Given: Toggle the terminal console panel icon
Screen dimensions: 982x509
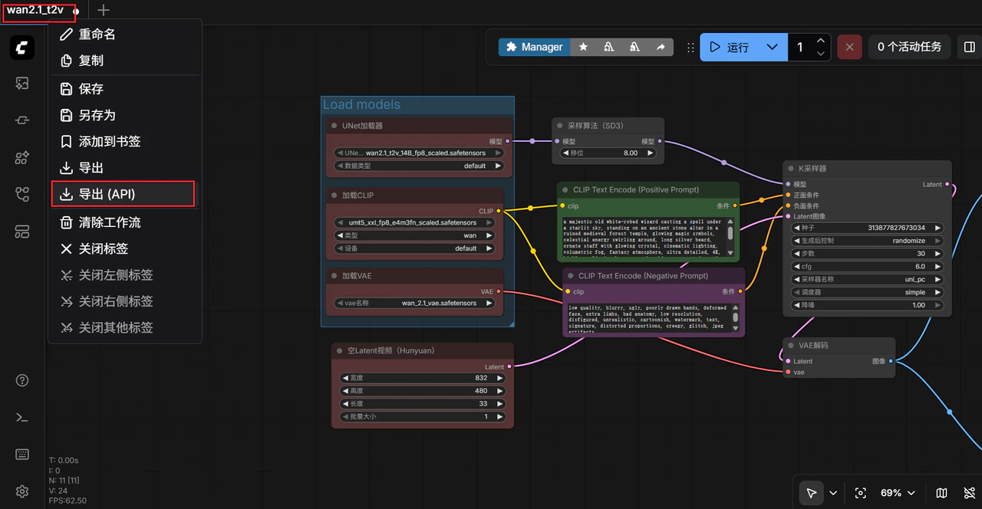Looking at the screenshot, I should 22,417.
